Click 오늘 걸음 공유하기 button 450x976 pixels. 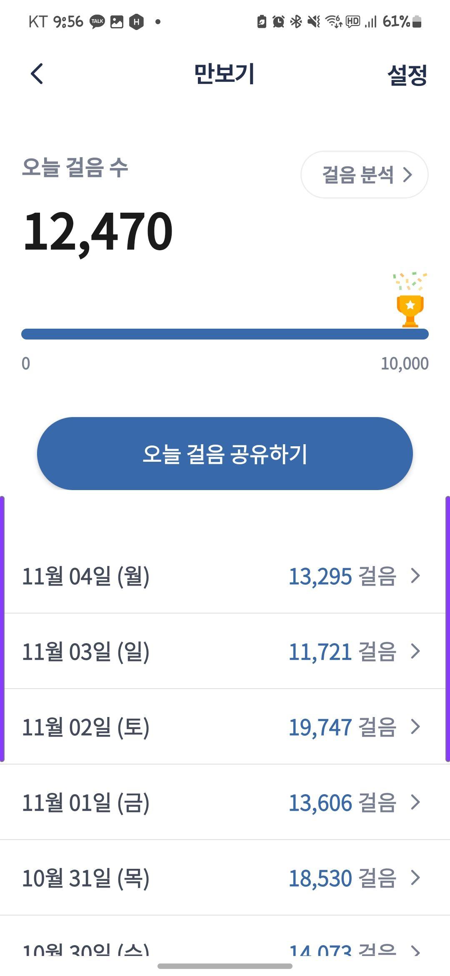[225, 453]
